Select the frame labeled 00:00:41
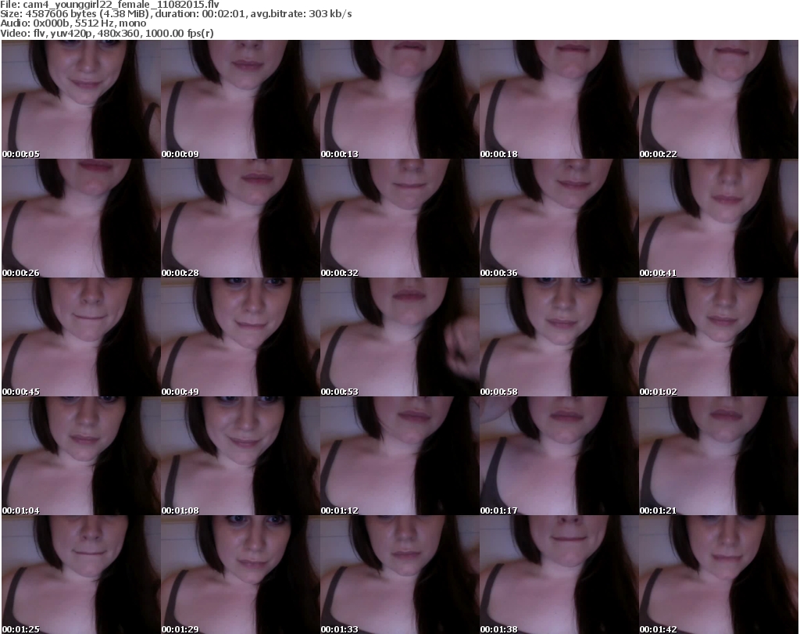This screenshot has height=634, width=800. click(x=719, y=218)
